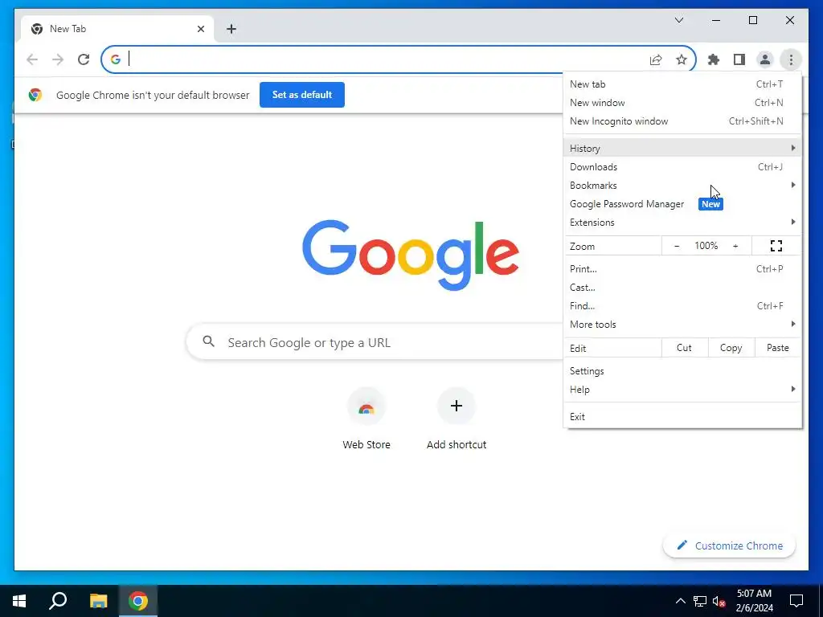Open Windows Start menu
This screenshot has width=823, height=617.
19,601
